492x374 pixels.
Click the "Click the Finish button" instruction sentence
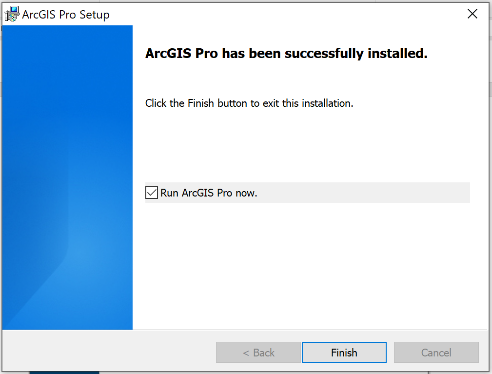249,103
